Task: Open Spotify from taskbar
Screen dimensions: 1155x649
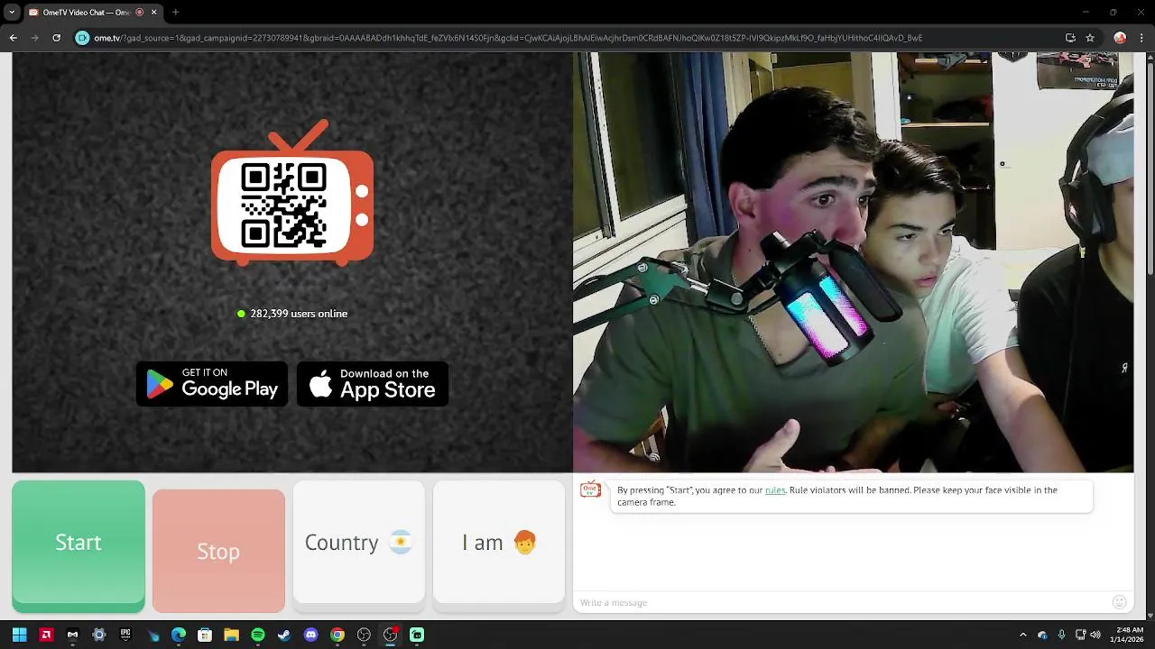Action: [258, 635]
